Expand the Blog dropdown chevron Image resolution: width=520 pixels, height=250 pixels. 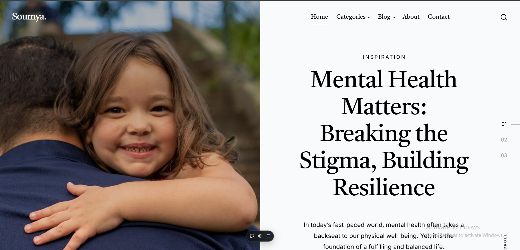click(394, 18)
